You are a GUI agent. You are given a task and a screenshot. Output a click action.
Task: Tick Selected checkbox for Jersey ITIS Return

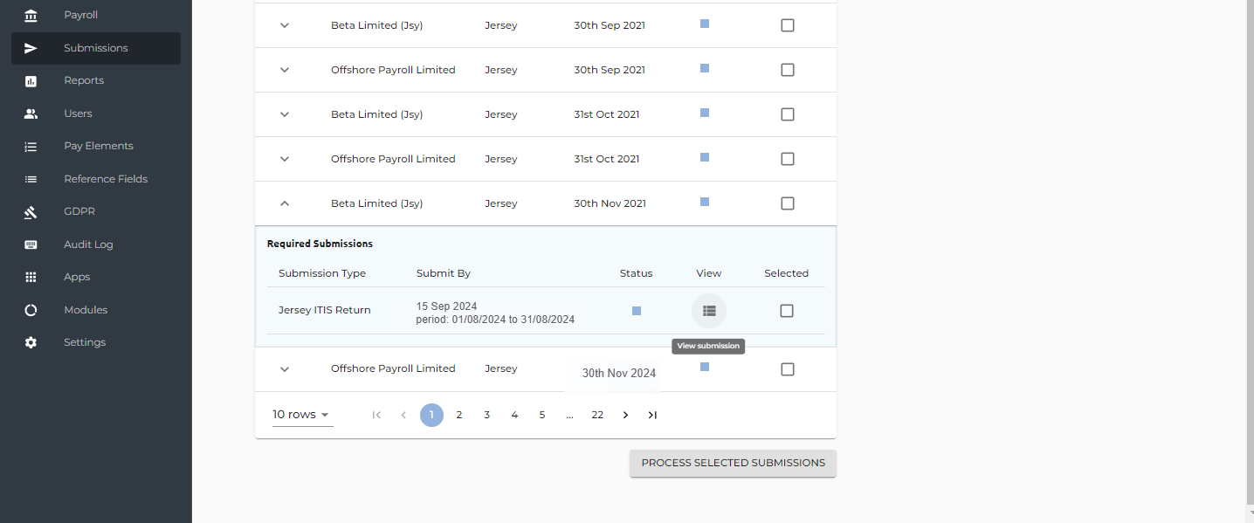787,311
